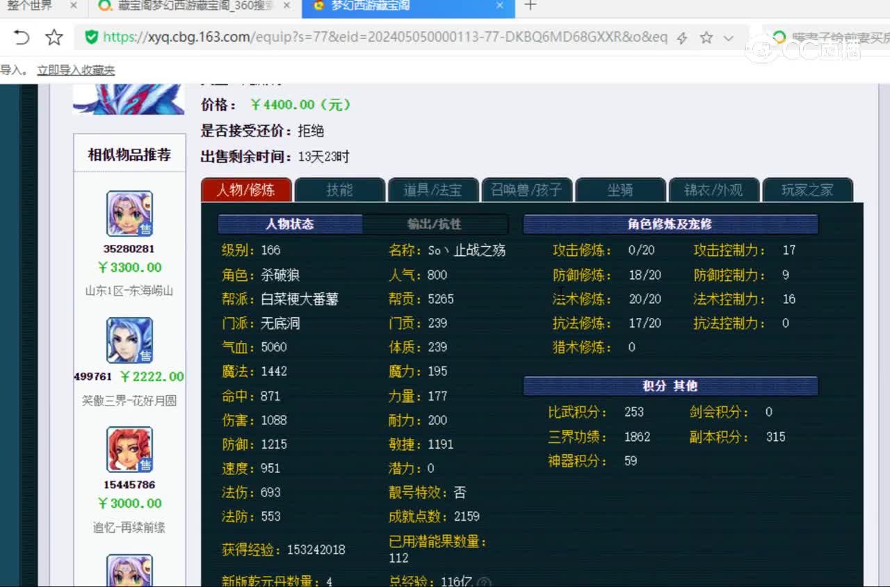
Task: Click the 相似物品推荐 sidebar heading
Action: point(129,154)
